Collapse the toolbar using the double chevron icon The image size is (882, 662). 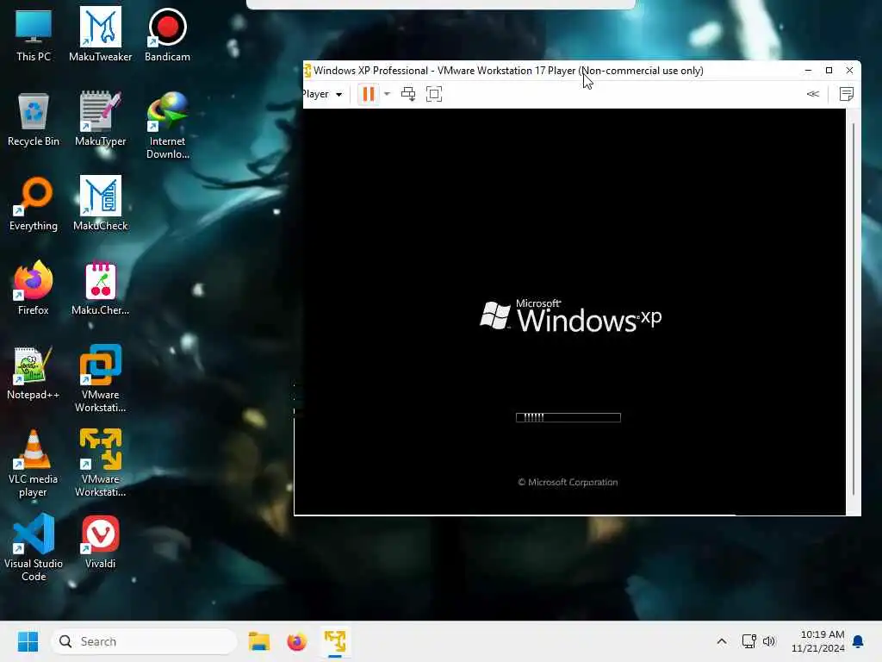pos(813,94)
